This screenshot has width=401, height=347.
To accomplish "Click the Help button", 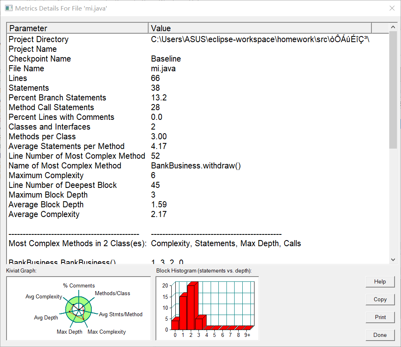I will [x=380, y=282].
